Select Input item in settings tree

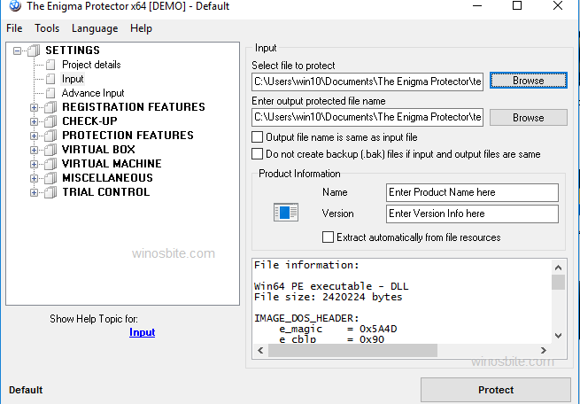coord(73,79)
